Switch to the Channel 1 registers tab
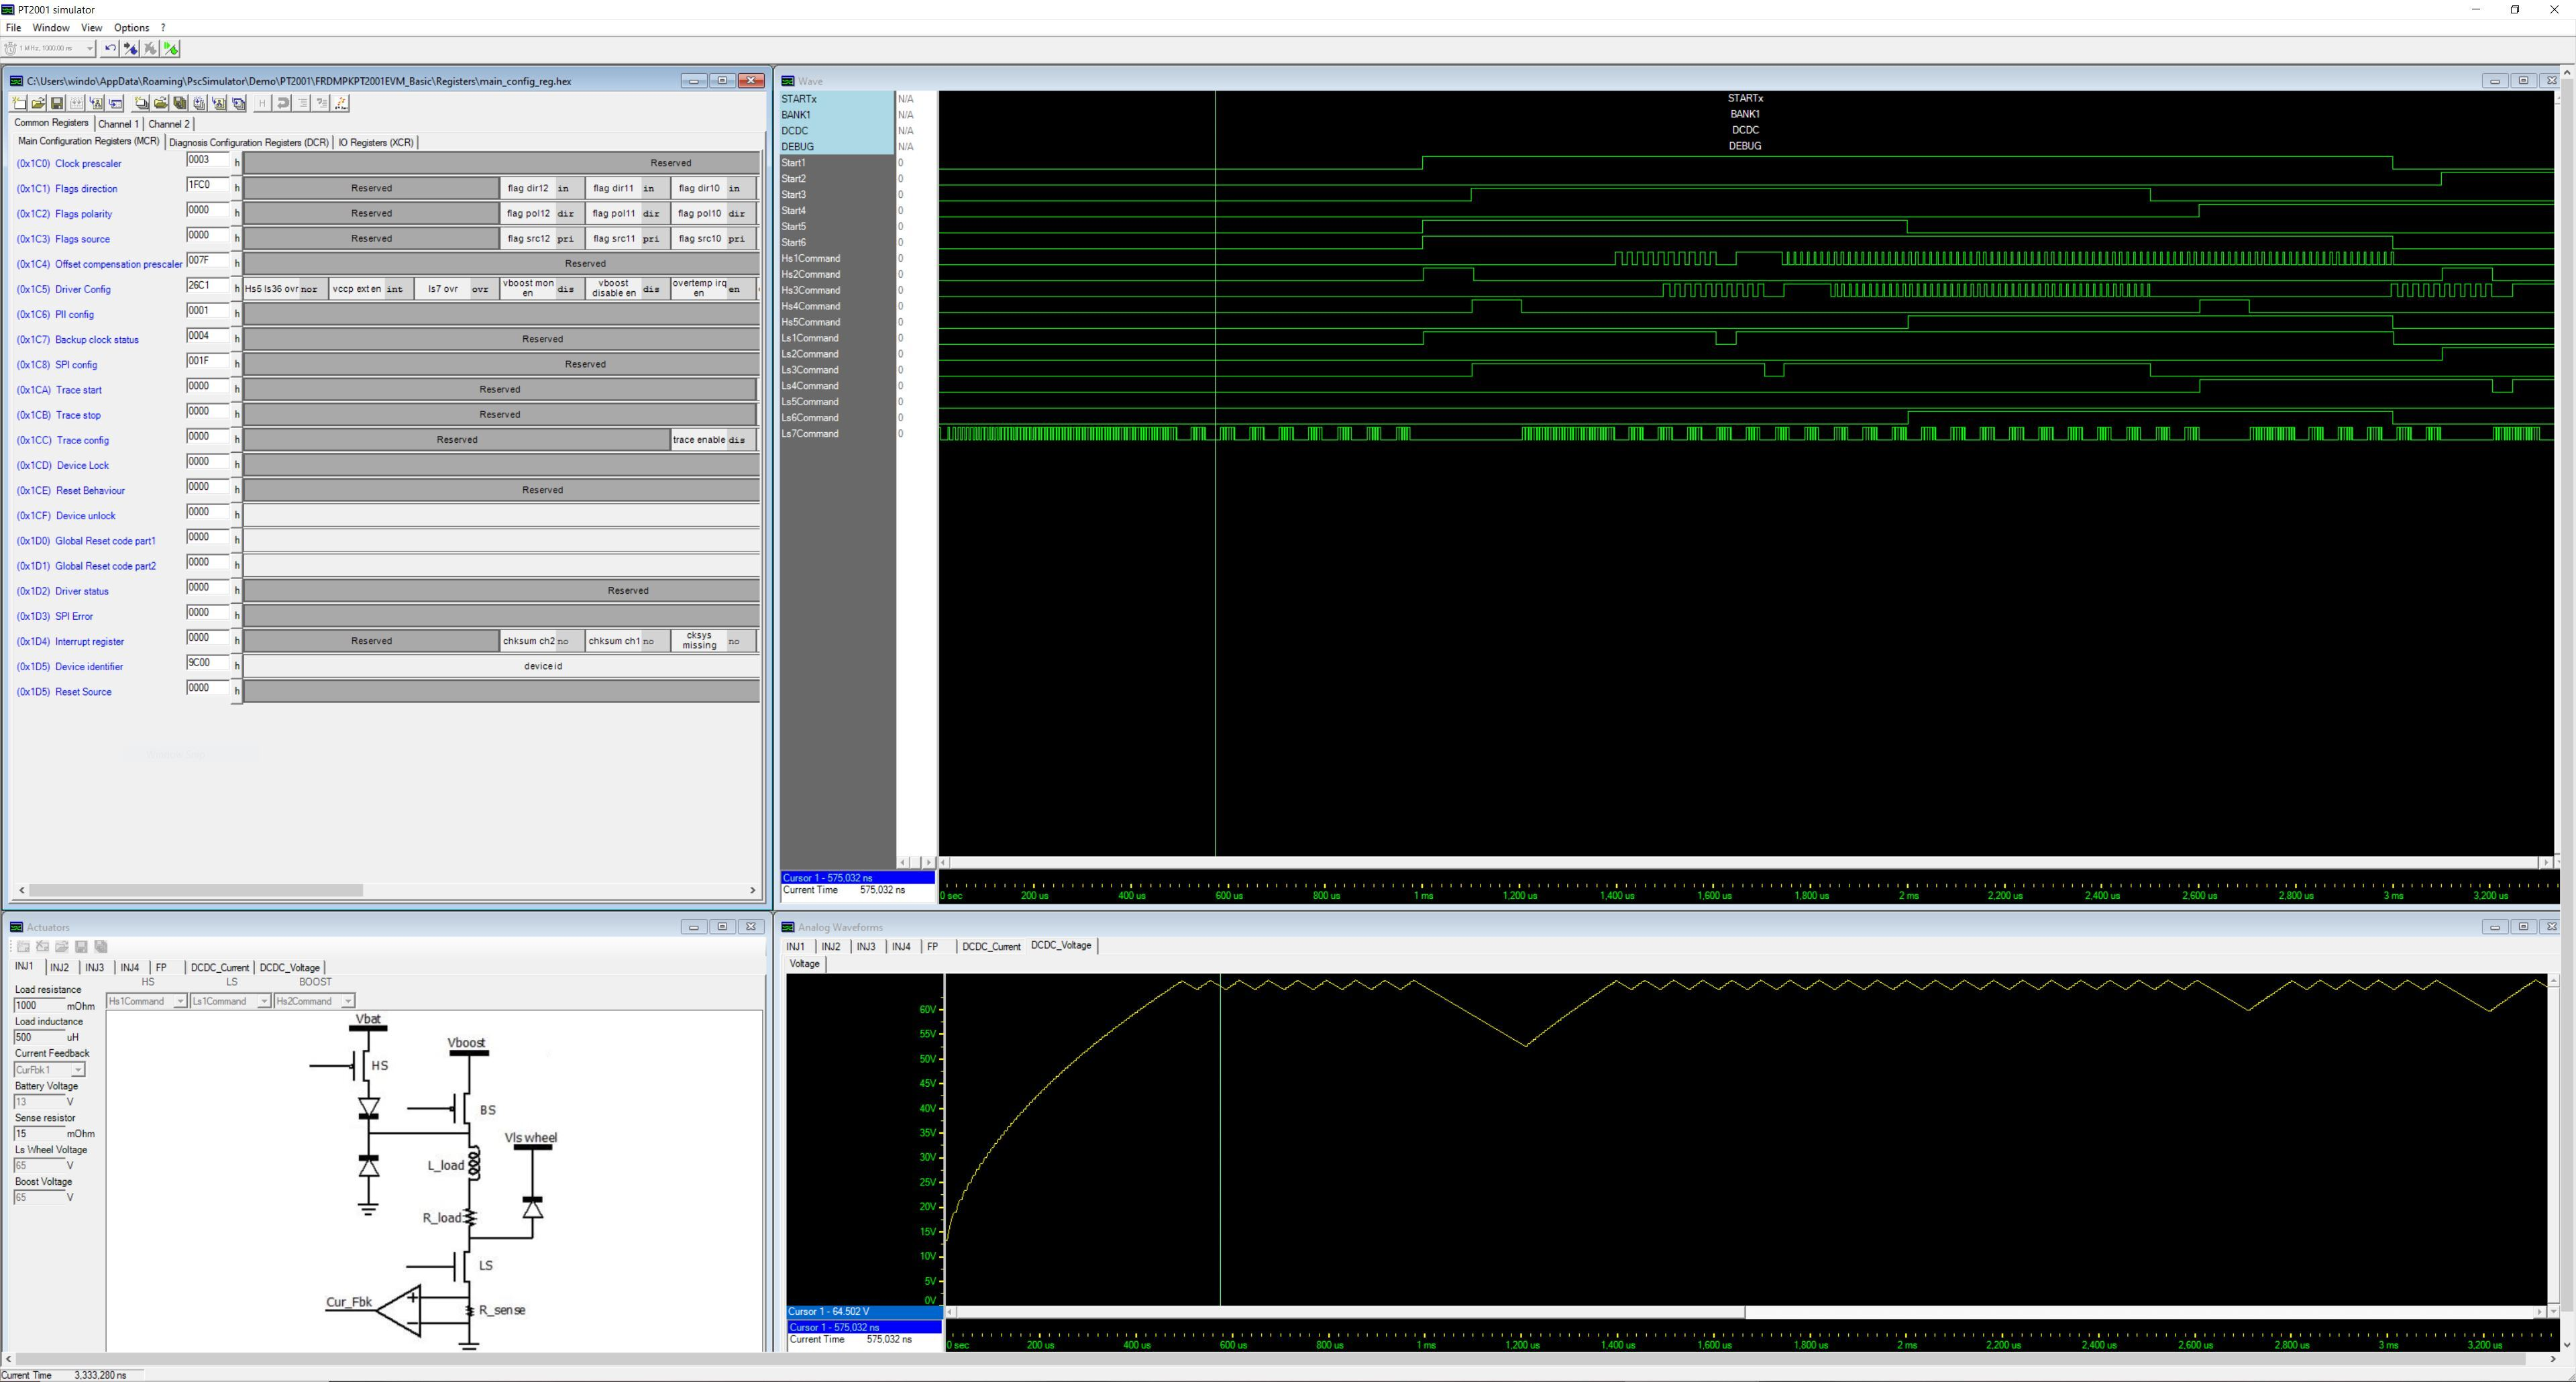The height and width of the screenshot is (1382, 2576). click(118, 124)
